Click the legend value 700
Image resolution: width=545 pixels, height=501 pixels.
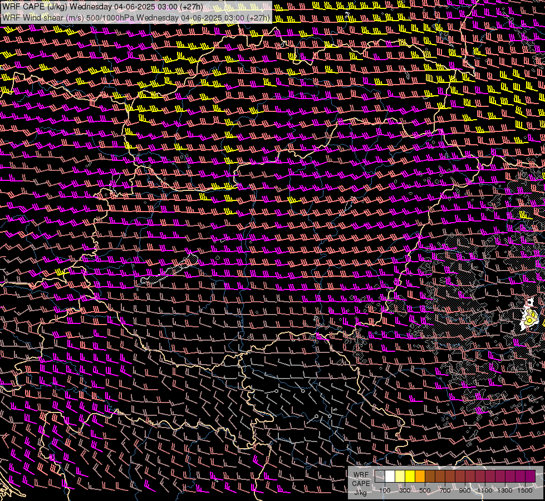(x=445, y=490)
